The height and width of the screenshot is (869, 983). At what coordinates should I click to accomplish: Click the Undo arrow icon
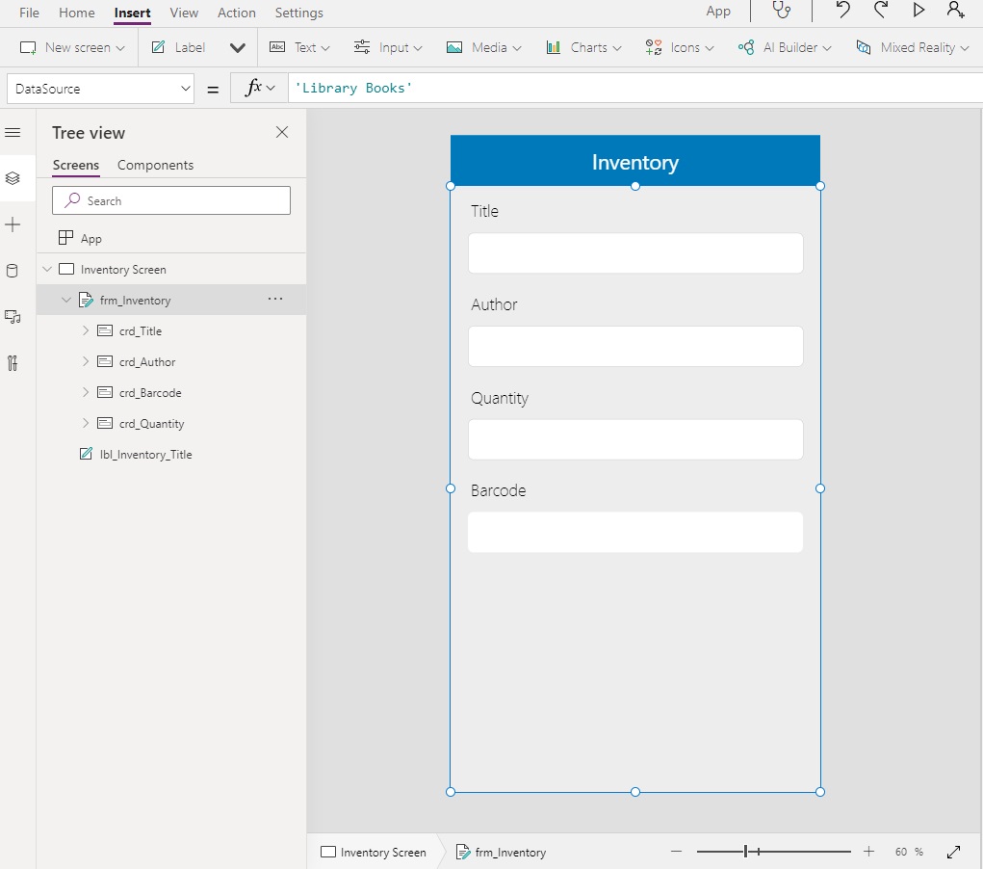(842, 11)
